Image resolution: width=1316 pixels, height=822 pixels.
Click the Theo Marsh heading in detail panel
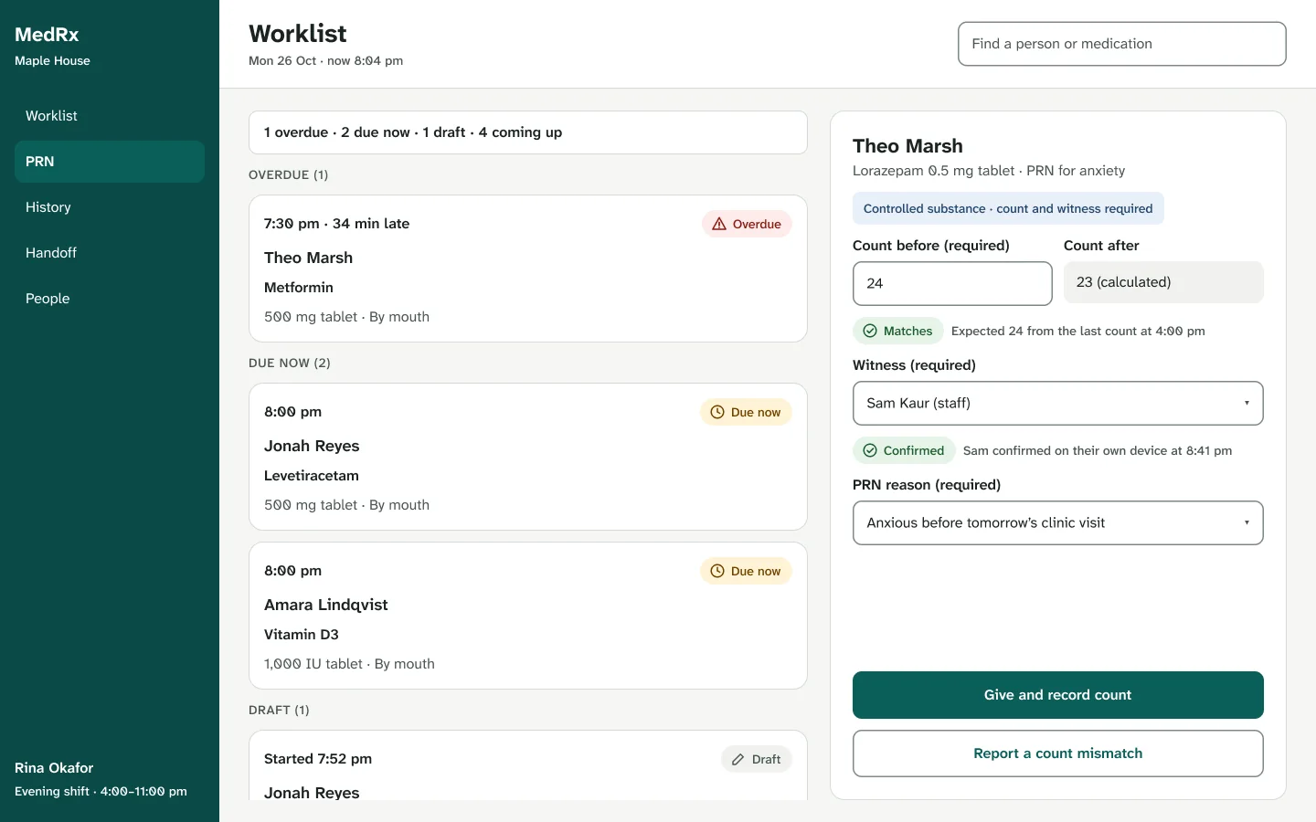pyautogui.click(x=907, y=146)
